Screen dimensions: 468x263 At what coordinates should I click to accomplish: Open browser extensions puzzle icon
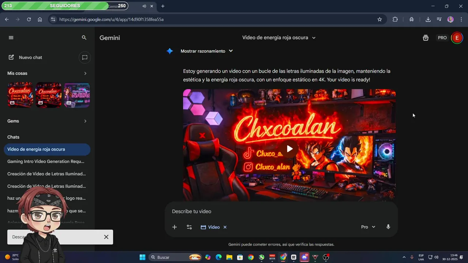tap(395, 19)
